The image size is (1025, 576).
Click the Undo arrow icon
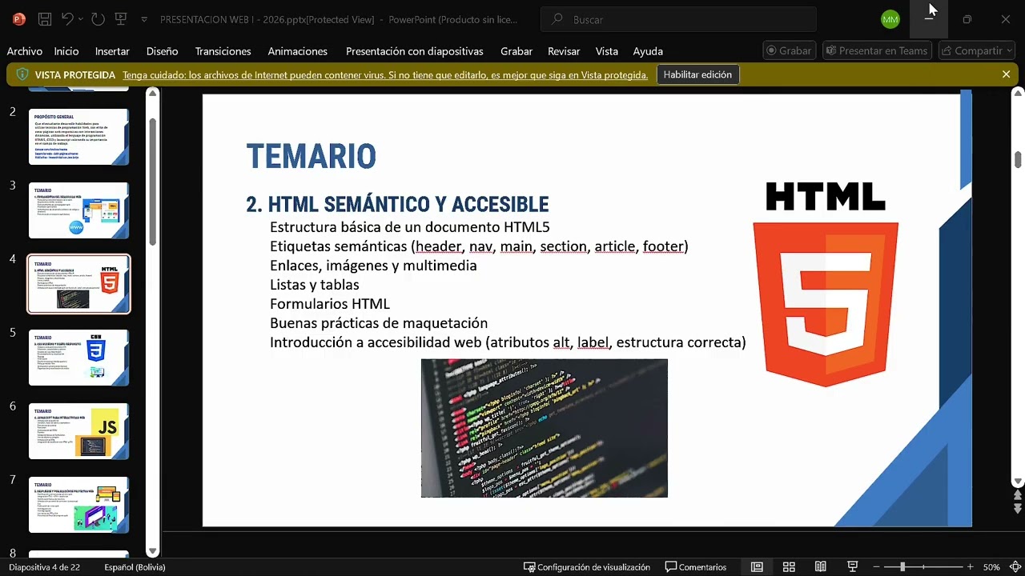point(68,18)
